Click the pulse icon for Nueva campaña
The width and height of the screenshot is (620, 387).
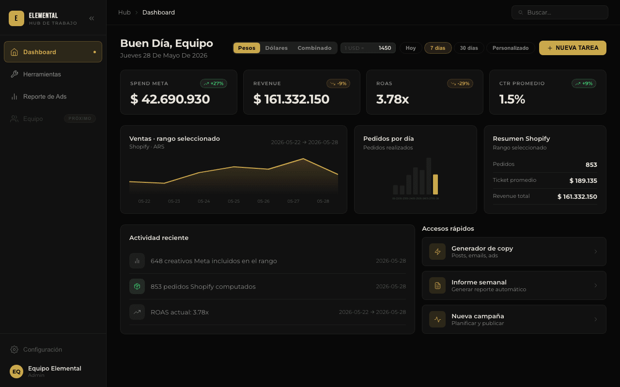[437, 319]
